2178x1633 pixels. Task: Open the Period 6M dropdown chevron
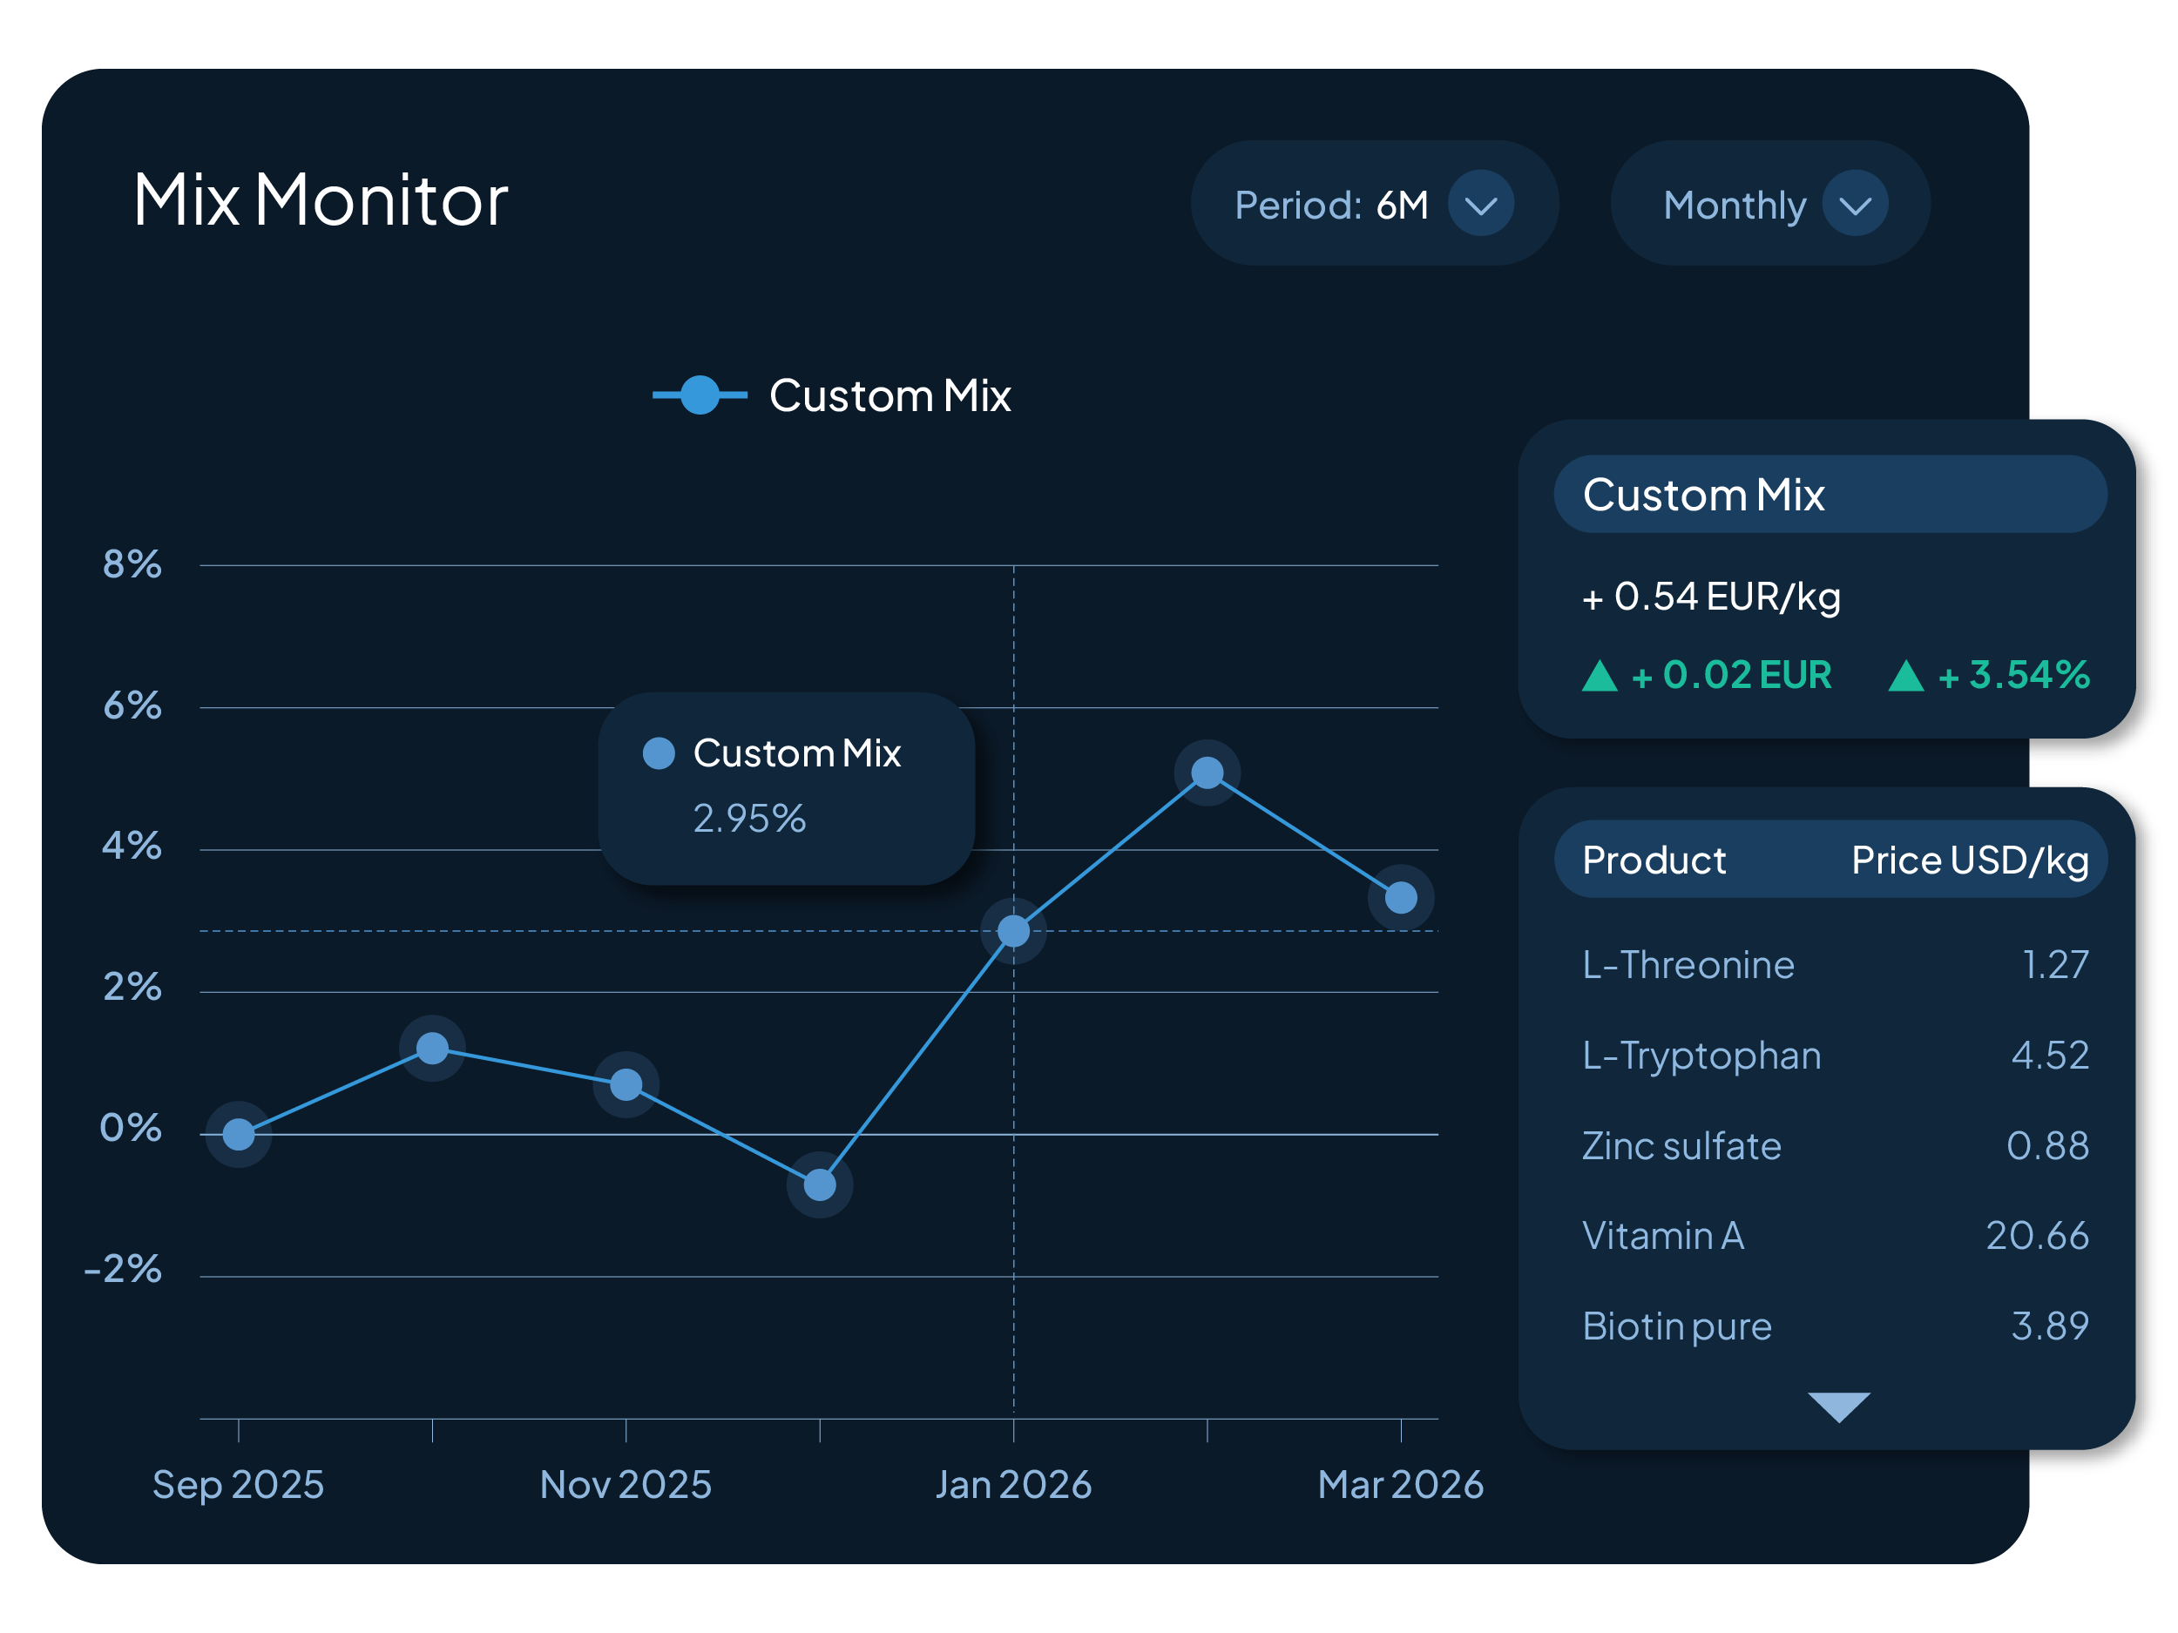(1480, 204)
